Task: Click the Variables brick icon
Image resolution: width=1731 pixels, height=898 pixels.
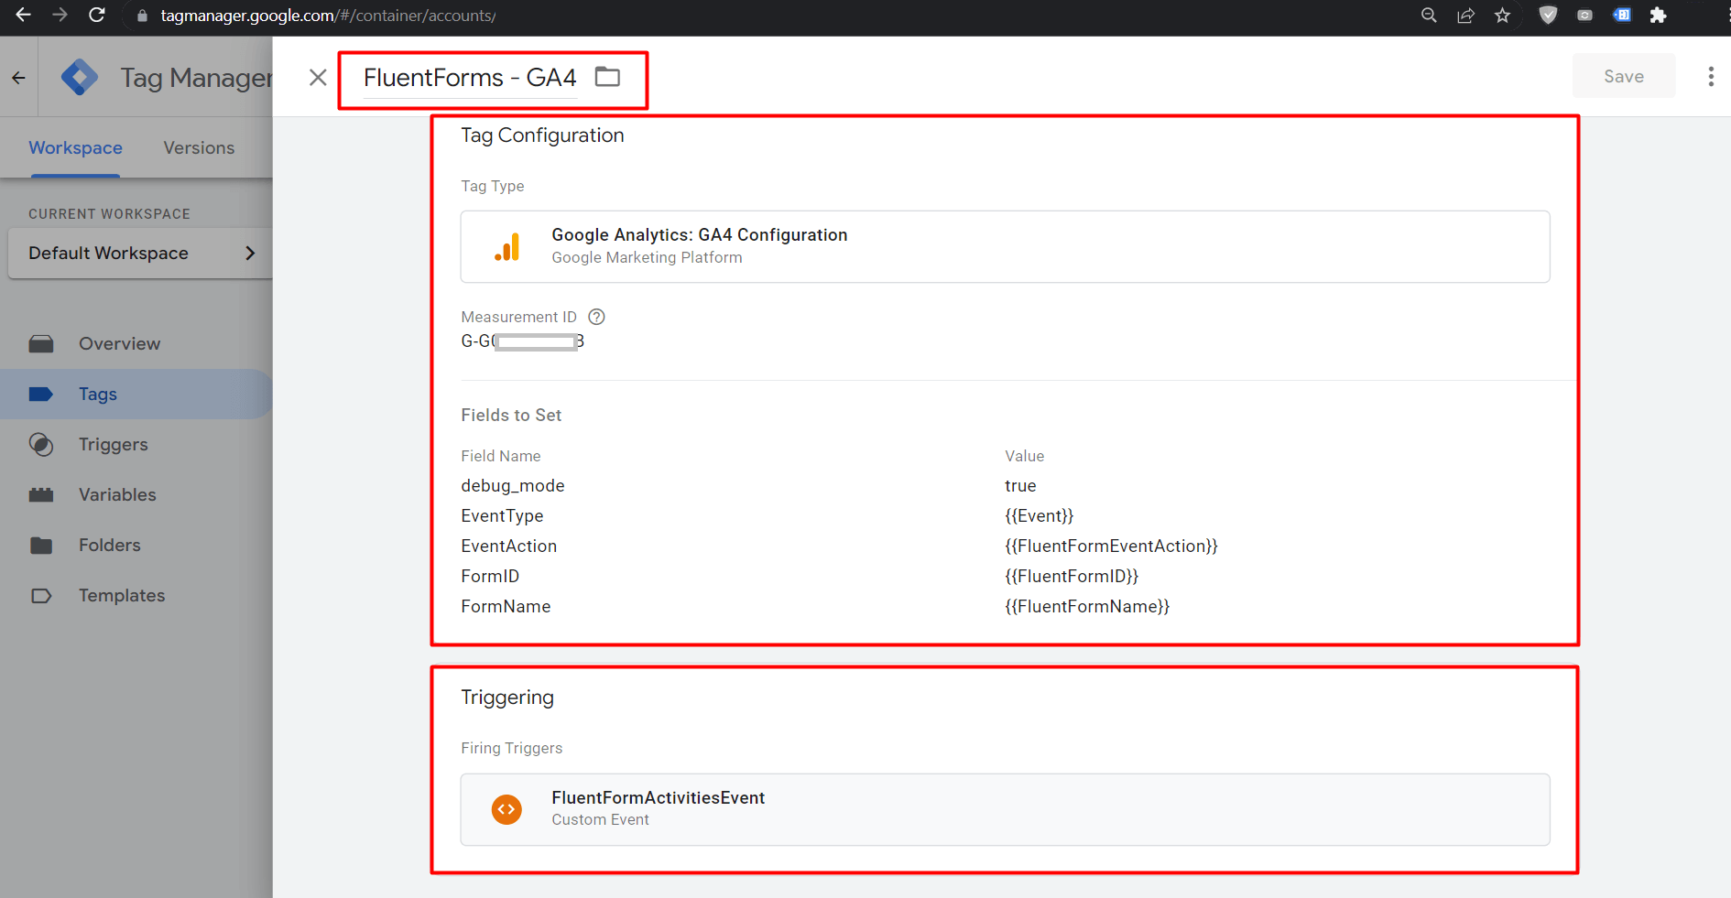Action: click(41, 495)
